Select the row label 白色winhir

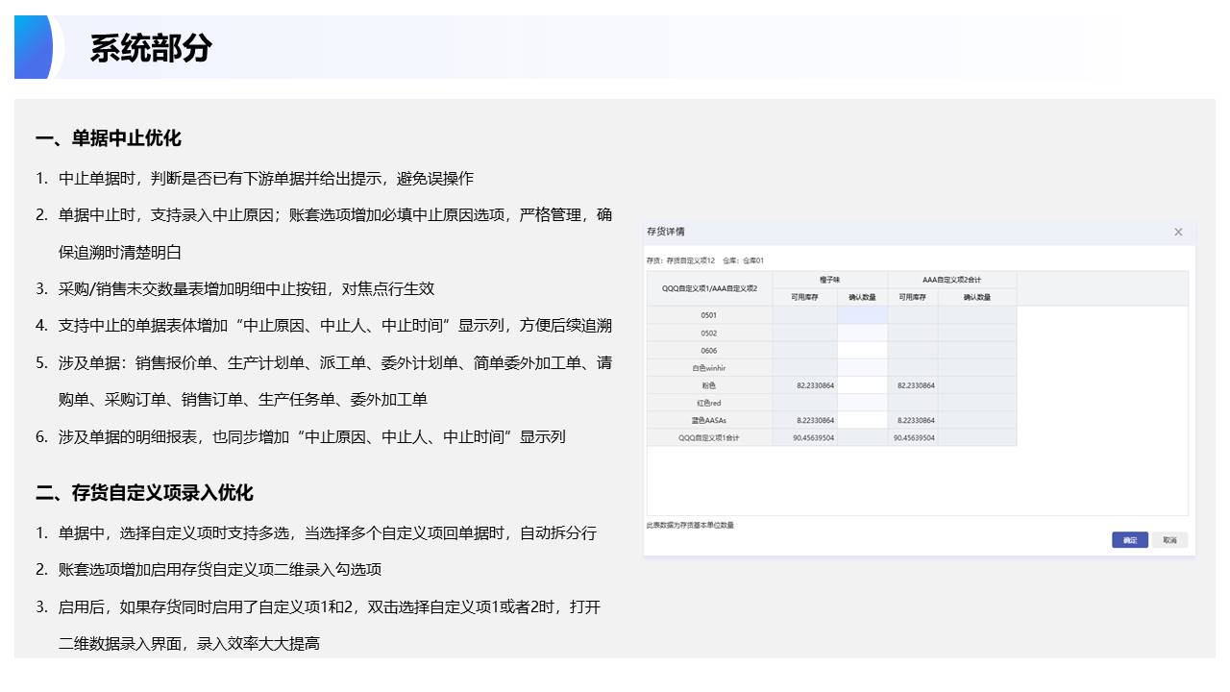coord(709,368)
